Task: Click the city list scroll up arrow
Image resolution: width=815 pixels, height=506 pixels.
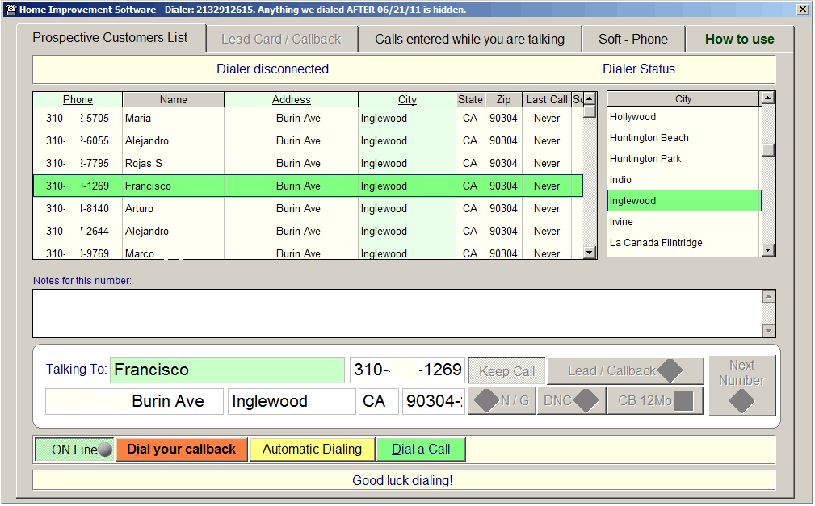Action: [767, 98]
